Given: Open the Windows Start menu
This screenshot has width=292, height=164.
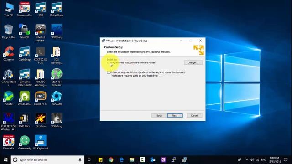Looking at the screenshot, I should point(5,160).
